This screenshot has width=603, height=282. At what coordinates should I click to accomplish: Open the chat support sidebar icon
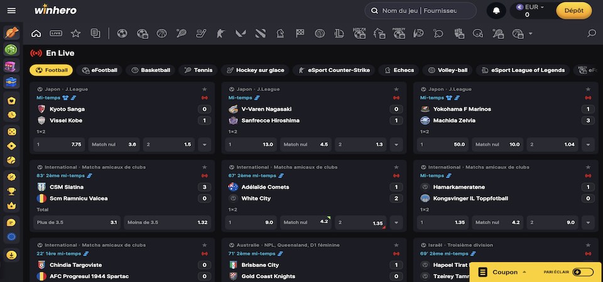click(11, 222)
